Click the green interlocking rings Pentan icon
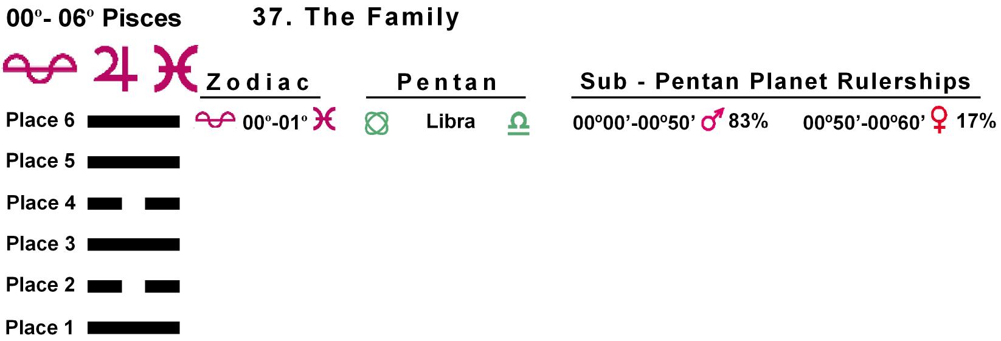Viewport: 1001px width, 341px height. coord(376,124)
